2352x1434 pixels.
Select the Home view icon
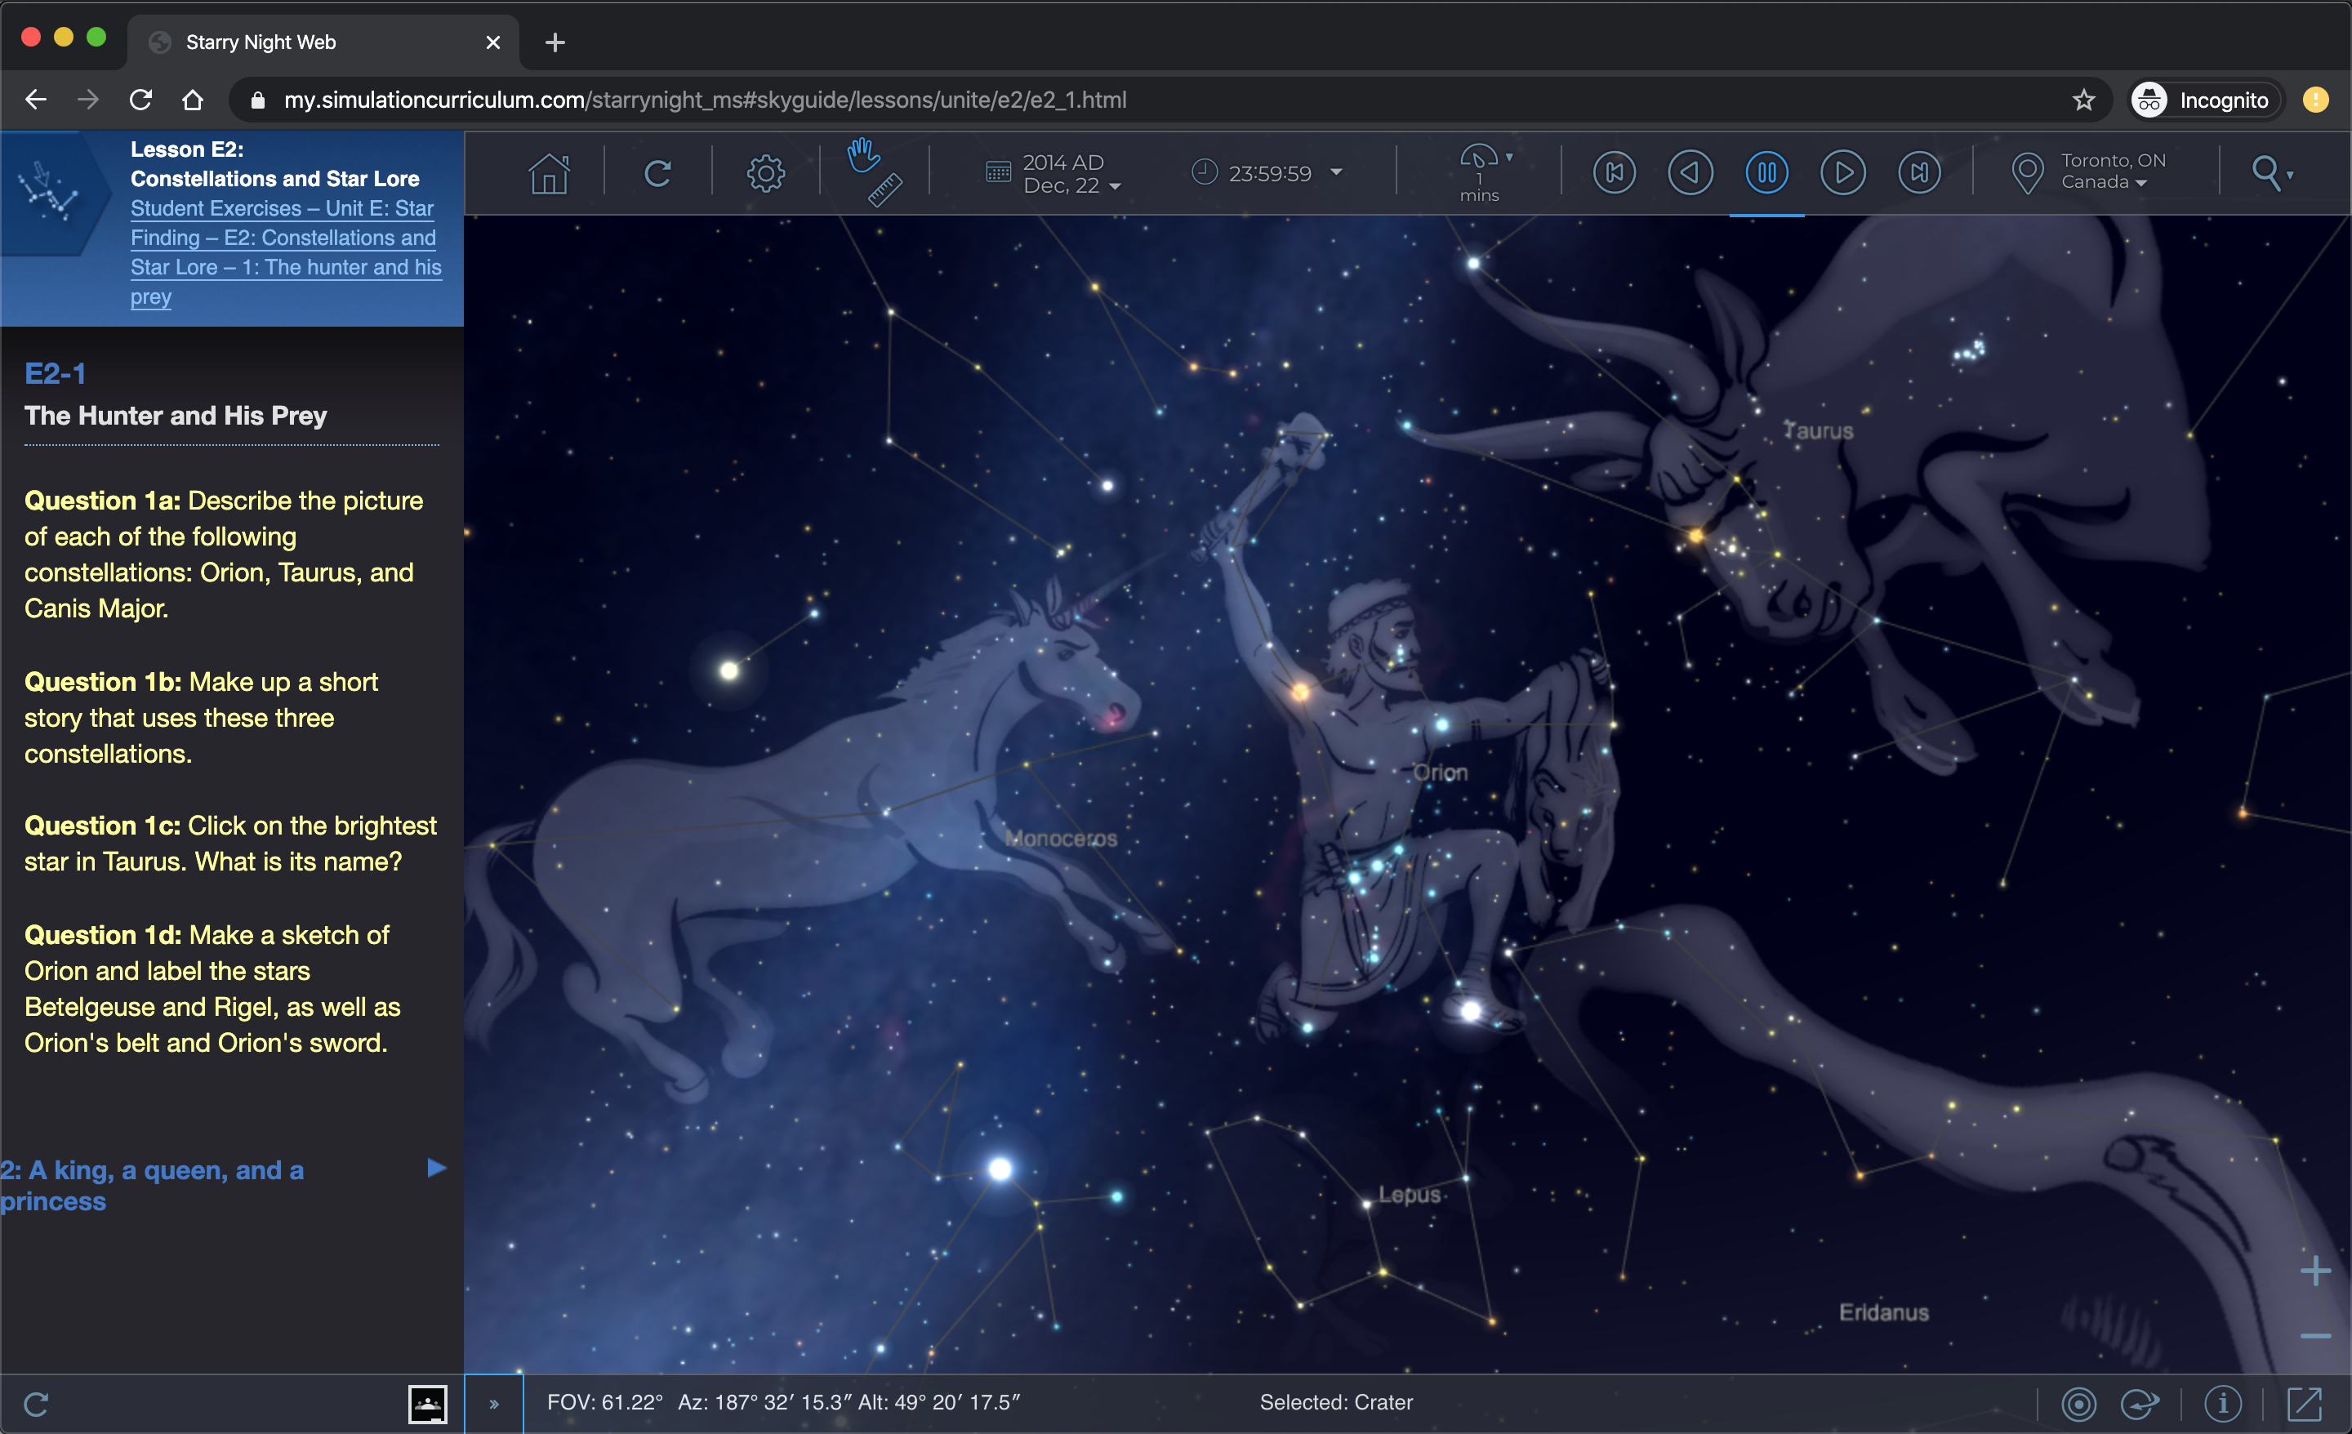550,173
